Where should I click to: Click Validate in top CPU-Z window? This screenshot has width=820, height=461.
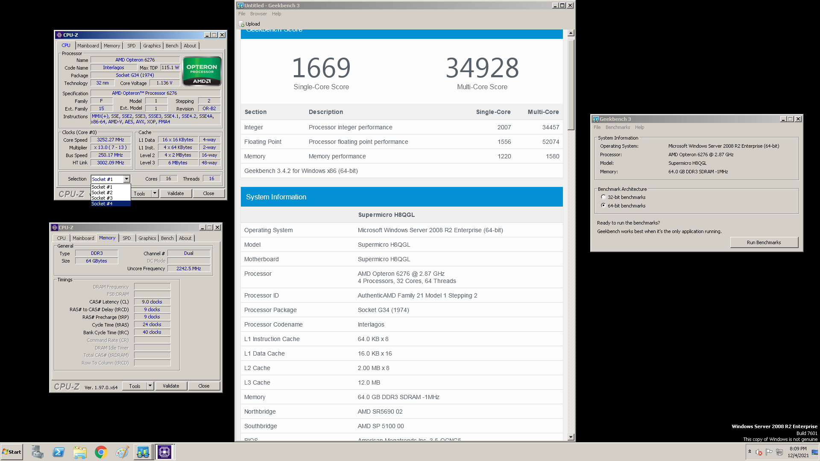point(176,193)
